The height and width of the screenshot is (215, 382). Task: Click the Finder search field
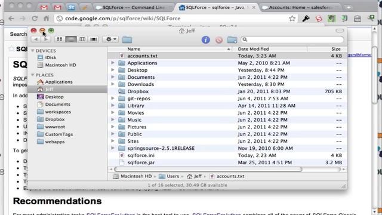click(292, 39)
